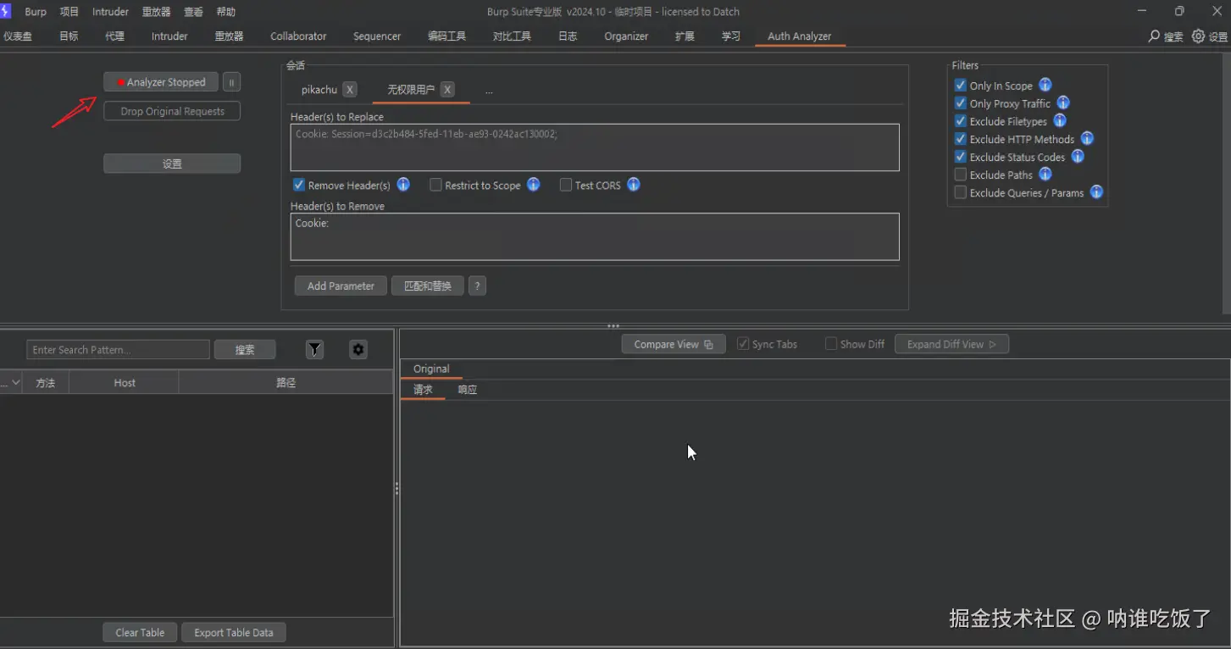This screenshot has width=1231, height=649.
Task: Add new session with the ... tab
Action: (489, 91)
